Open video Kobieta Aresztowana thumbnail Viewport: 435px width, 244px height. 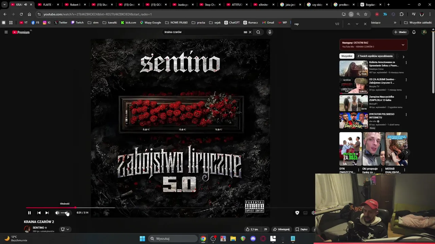[x=353, y=68]
